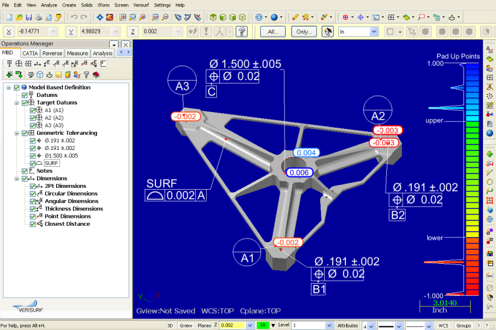
Task: Click the upper limit on color scale
Action: (x=434, y=120)
